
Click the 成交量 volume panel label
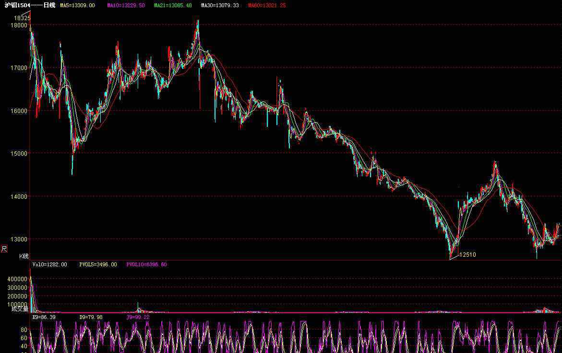pyautogui.click(x=20, y=309)
